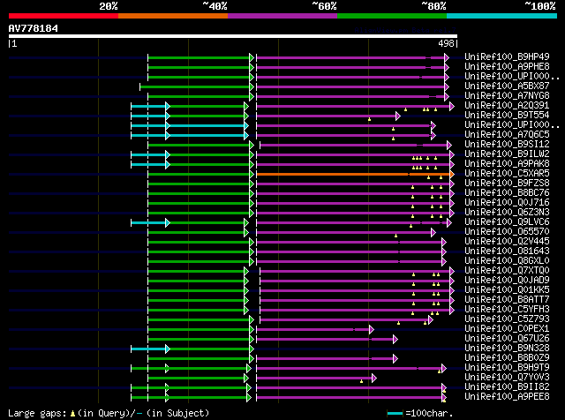Click the cyan 100char scale bar
The width and height of the screenshot is (565, 420).
pos(395,414)
